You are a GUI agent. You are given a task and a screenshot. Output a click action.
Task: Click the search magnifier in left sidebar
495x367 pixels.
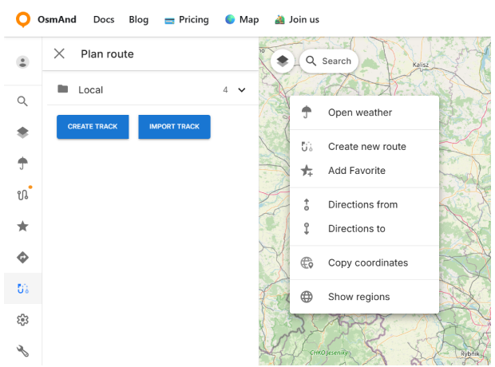pos(22,101)
